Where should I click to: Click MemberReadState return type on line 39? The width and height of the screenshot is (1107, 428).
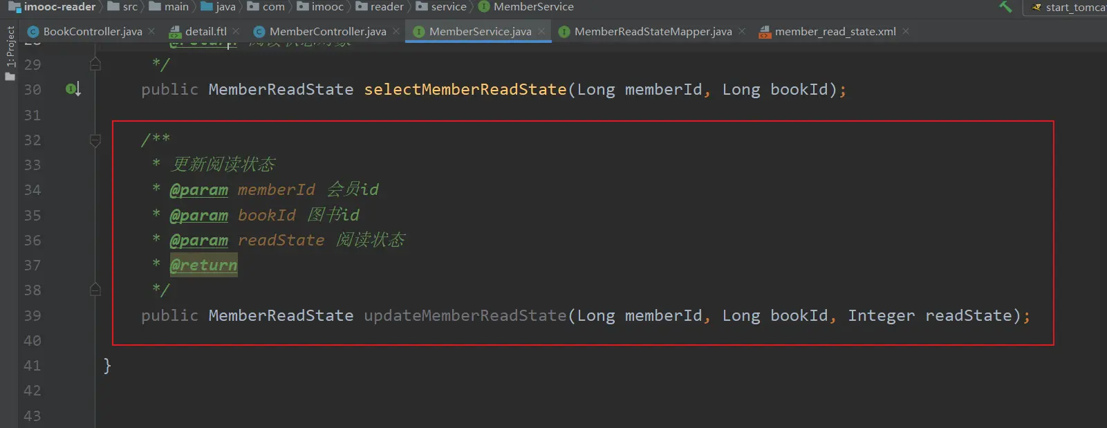(x=281, y=316)
